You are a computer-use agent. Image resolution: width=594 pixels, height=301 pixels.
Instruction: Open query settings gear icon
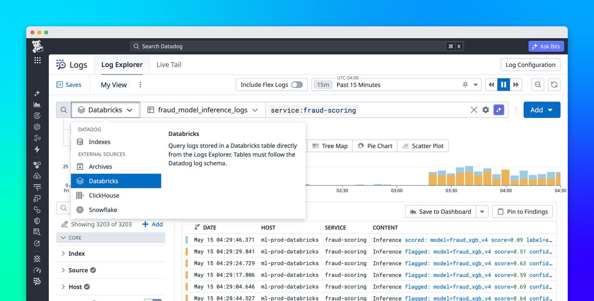tap(486, 110)
